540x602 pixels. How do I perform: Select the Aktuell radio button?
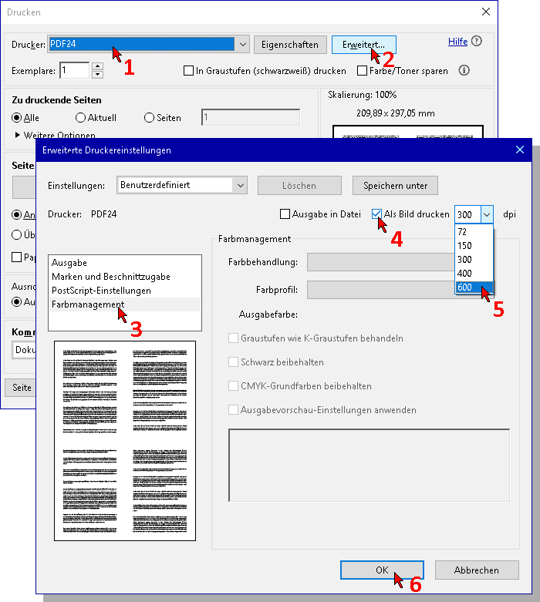pos(81,118)
